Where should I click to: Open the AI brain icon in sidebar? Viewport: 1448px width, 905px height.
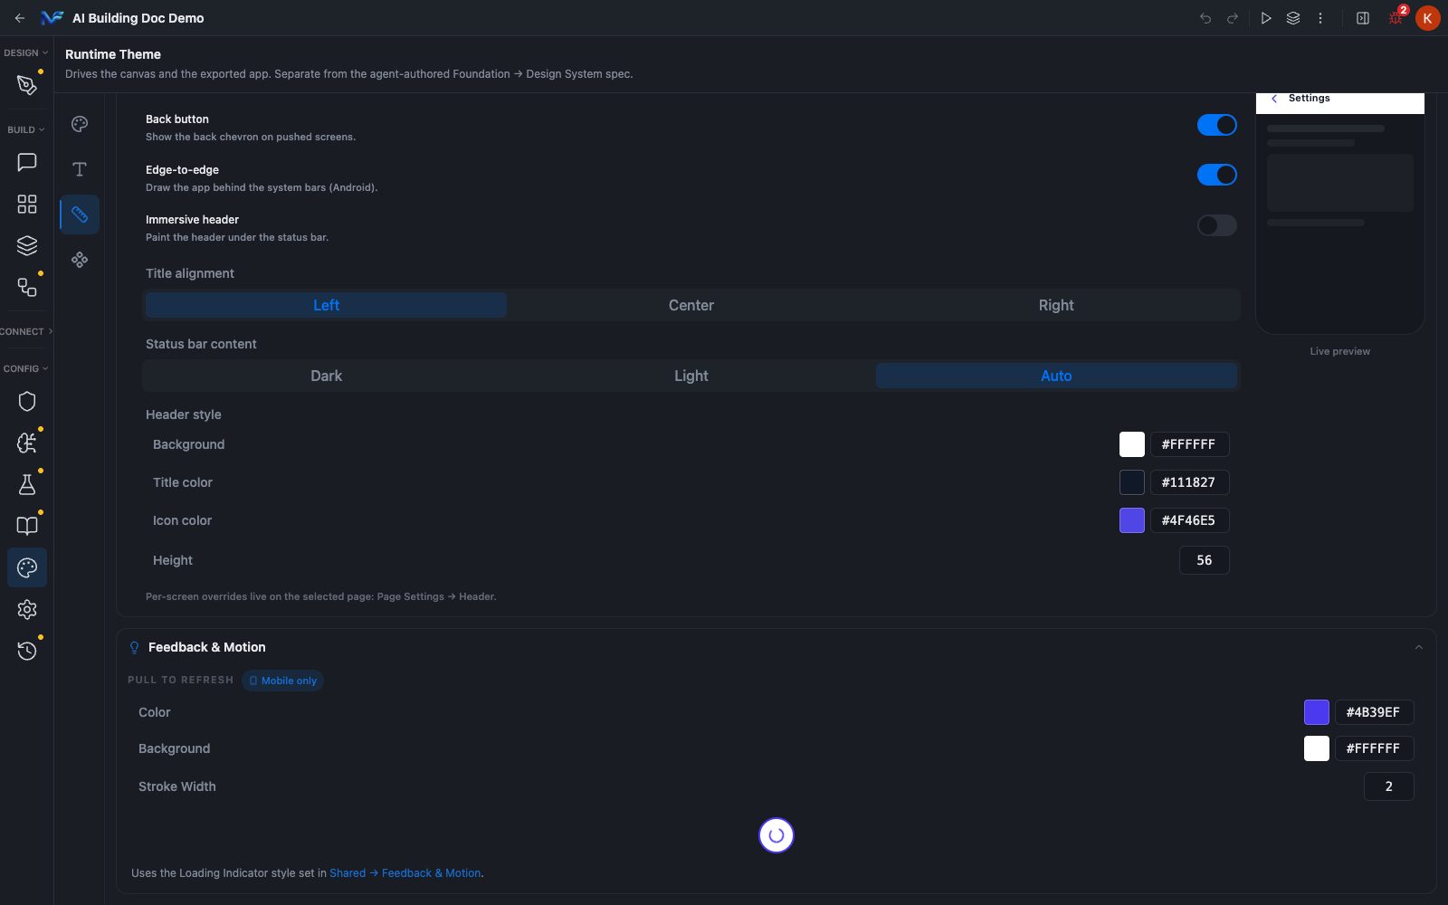coord(27,443)
